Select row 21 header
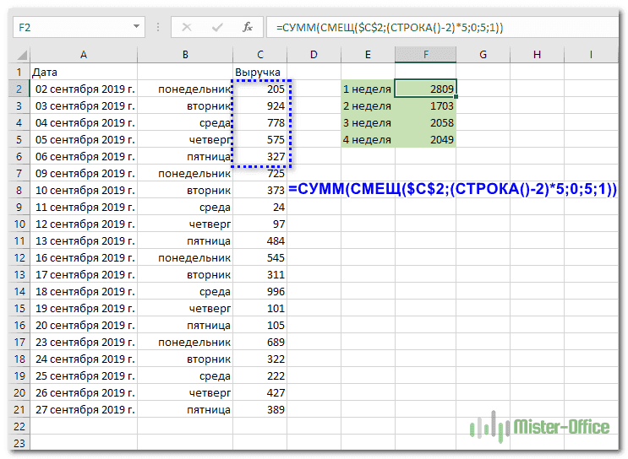This screenshot has width=628, height=459. click(x=19, y=409)
